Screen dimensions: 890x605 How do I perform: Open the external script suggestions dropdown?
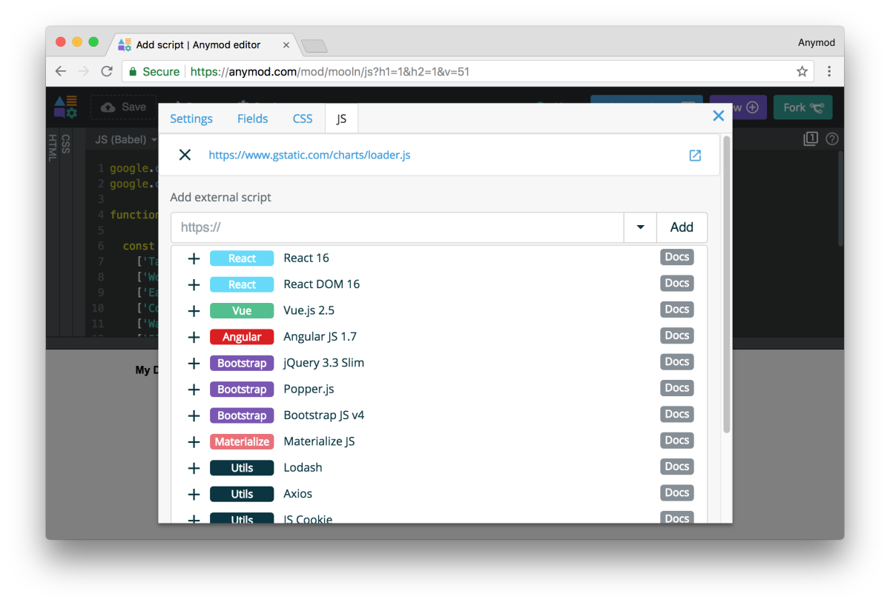[x=640, y=227]
